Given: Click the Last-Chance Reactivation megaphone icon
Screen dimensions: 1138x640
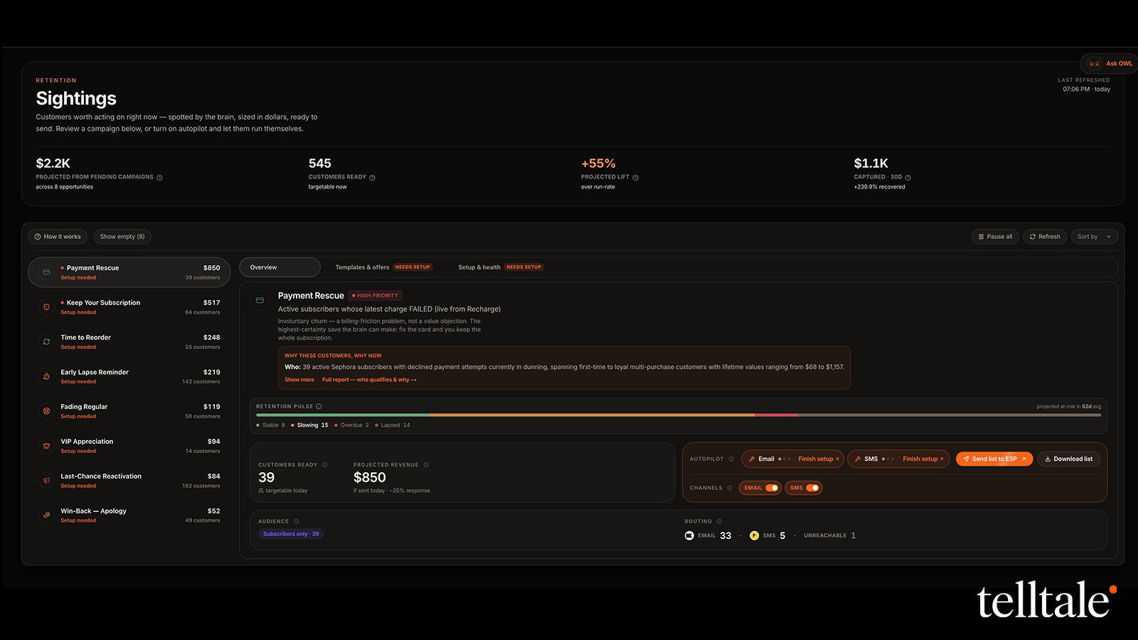Looking at the screenshot, I should pos(46,481).
